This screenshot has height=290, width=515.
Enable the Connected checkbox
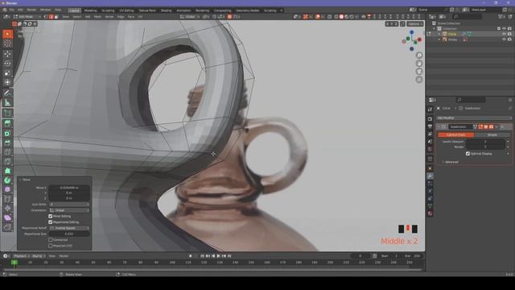click(51, 240)
